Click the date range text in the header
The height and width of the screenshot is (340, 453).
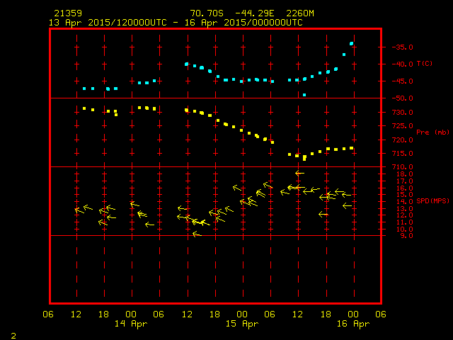tap(176, 23)
